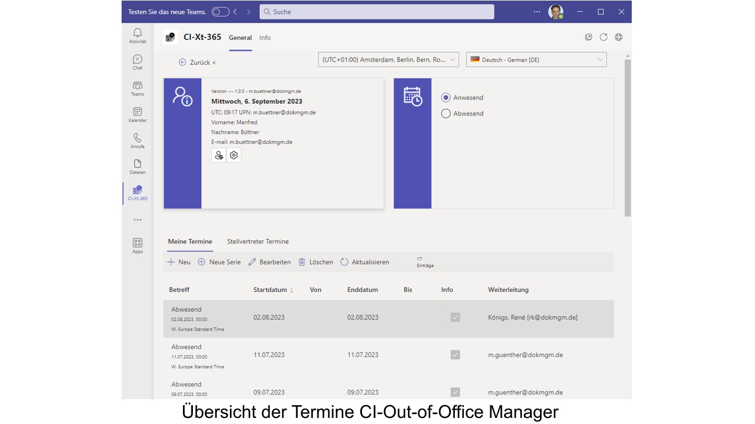755x424 pixels.
Task: Click Aktualisieren to refresh list
Action: pyautogui.click(x=365, y=262)
